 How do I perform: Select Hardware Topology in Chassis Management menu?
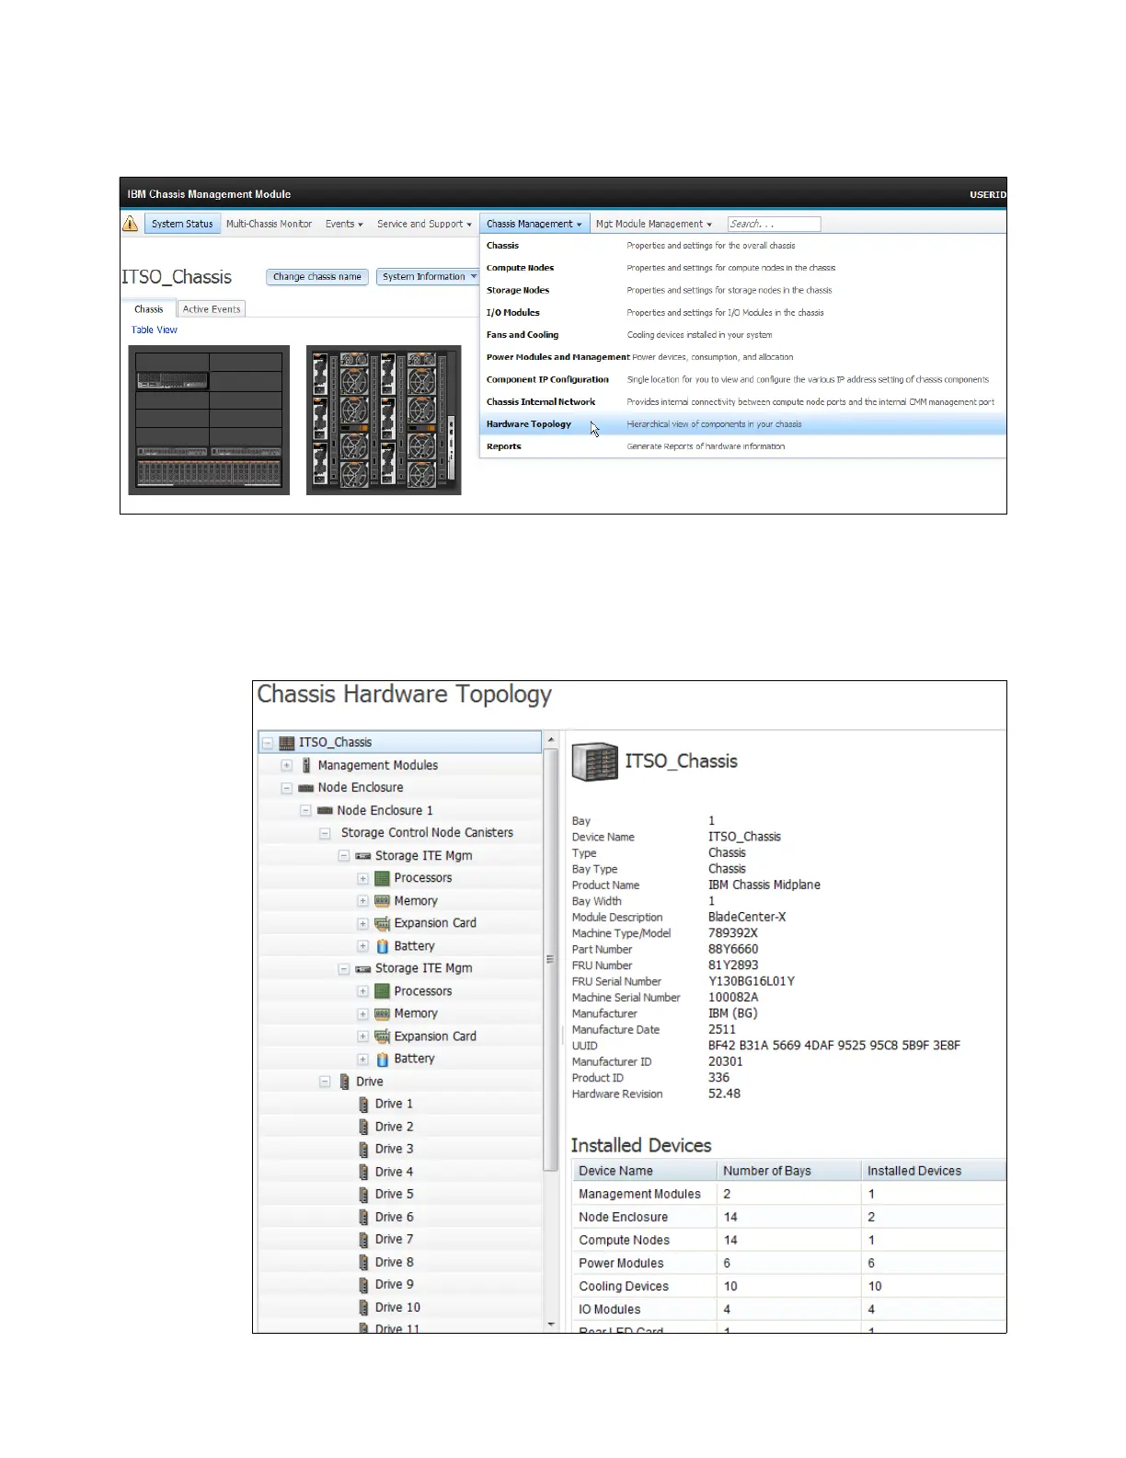pyautogui.click(x=742, y=424)
